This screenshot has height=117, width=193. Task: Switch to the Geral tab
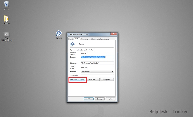click(71, 39)
